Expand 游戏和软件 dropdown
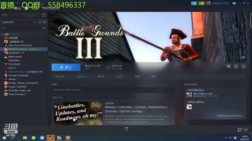Image resolution: width=252 pixels, height=141 pixels. 19,22
